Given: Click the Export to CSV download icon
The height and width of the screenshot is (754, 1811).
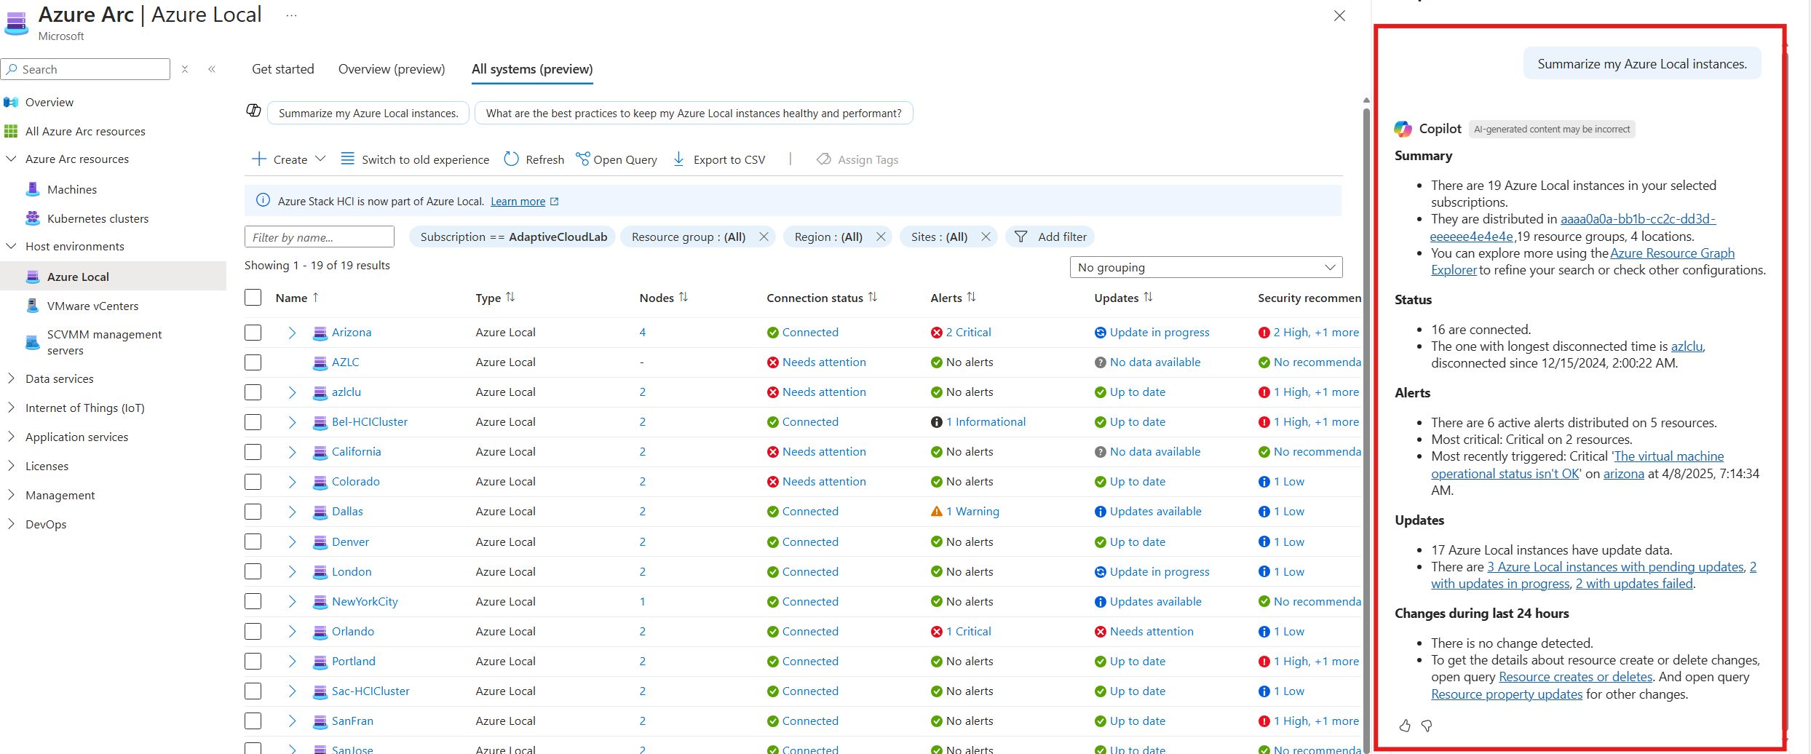Looking at the screenshot, I should pyautogui.click(x=678, y=159).
